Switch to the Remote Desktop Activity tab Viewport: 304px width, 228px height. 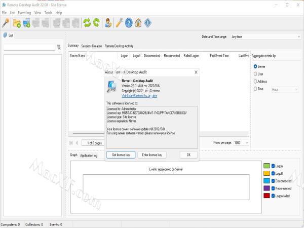coord(119,46)
